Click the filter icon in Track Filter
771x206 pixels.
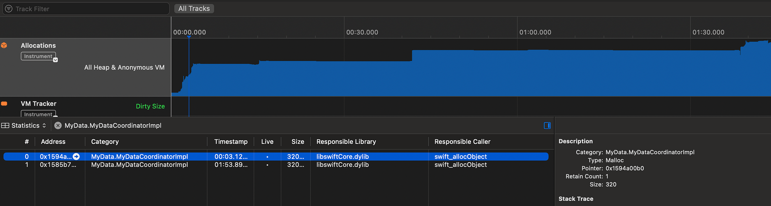click(x=9, y=9)
